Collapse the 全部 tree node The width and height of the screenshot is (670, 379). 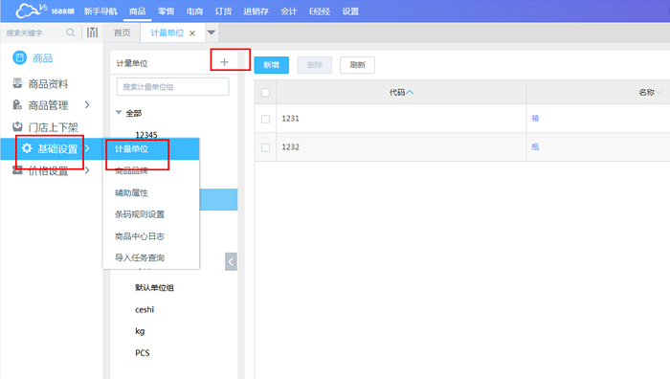(x=119, y=113)
